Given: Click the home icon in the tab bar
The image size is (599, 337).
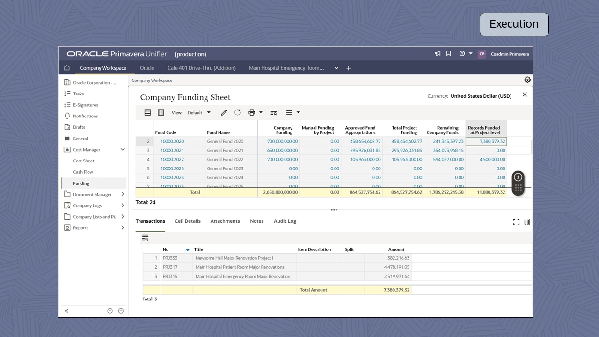Looking at the screenshot, I should tap(67, 68).
